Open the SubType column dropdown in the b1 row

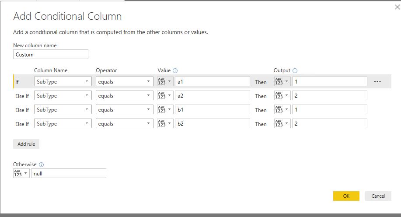click(x=63, y=109)
